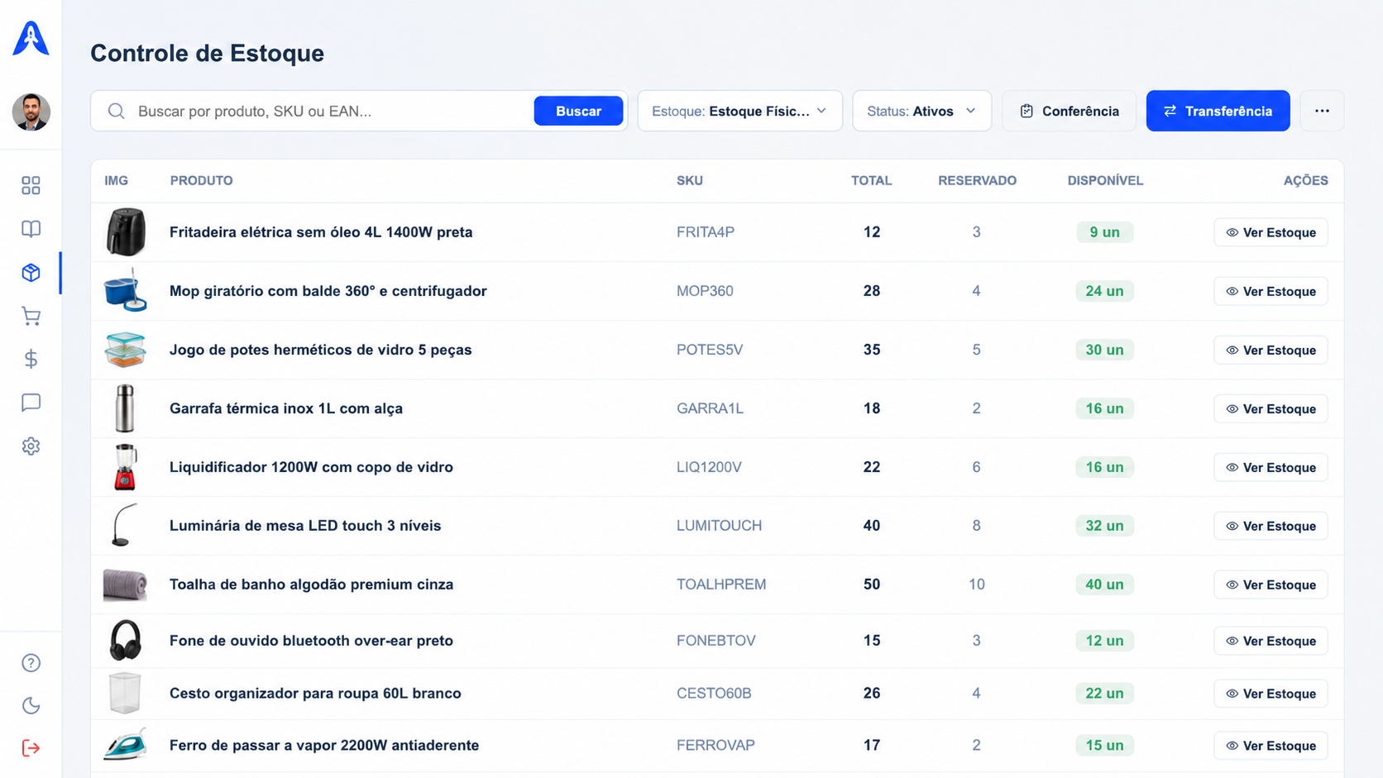Image resolution: width=1383 pixels, height=778 pixels.
Task: Expand the Estoque Físico dropdown filter
Action: [x=739, y=111]
